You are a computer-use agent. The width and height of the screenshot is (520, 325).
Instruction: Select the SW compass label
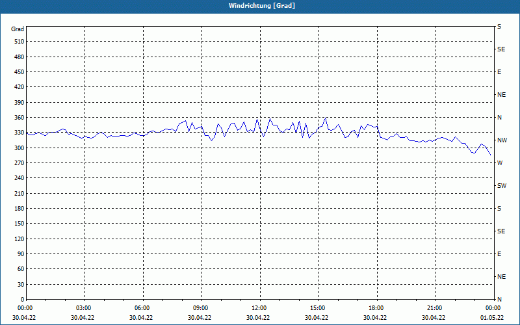click(x=502, y=186)
